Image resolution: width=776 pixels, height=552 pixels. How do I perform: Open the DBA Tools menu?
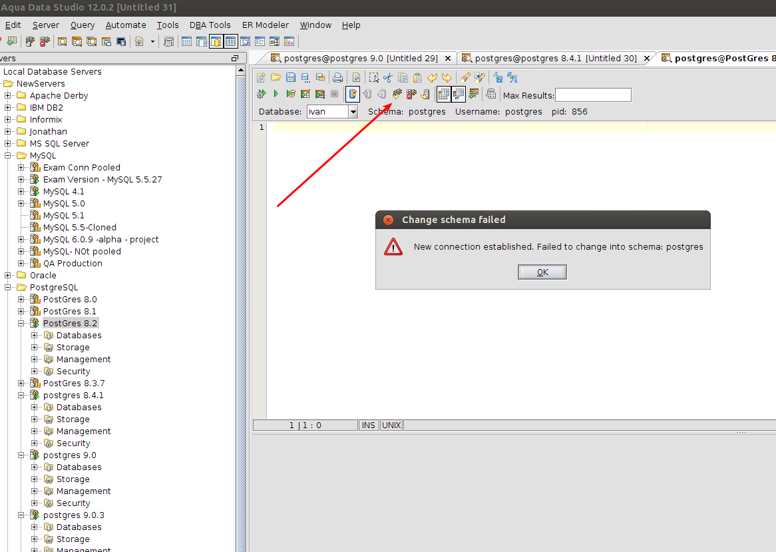tap(210, 25)
